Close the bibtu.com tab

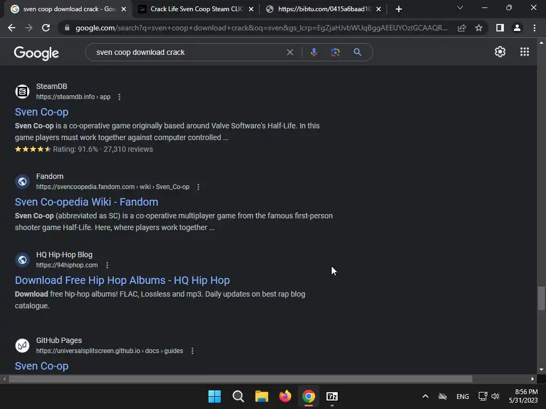(379, 9)
